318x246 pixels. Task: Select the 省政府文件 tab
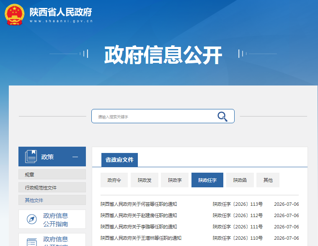119,160
